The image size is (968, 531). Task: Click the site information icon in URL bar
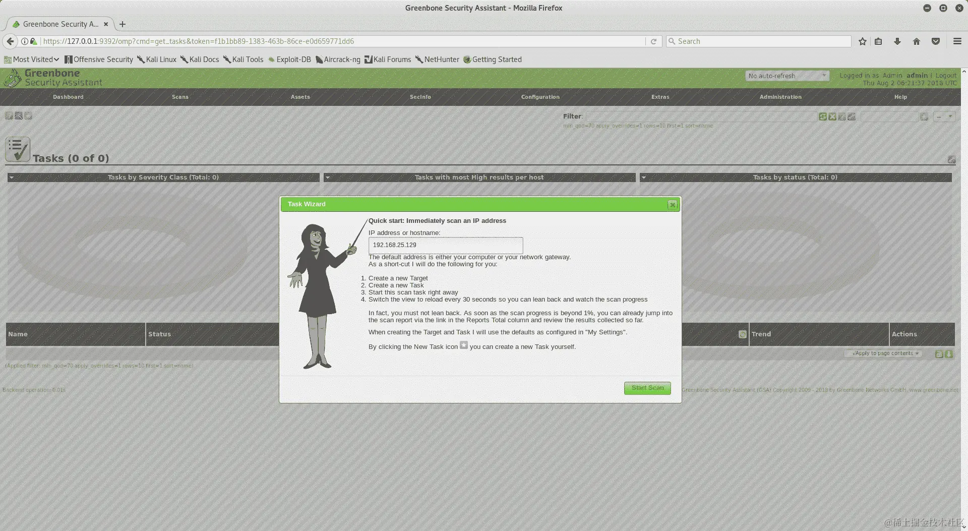coord(24,41)
